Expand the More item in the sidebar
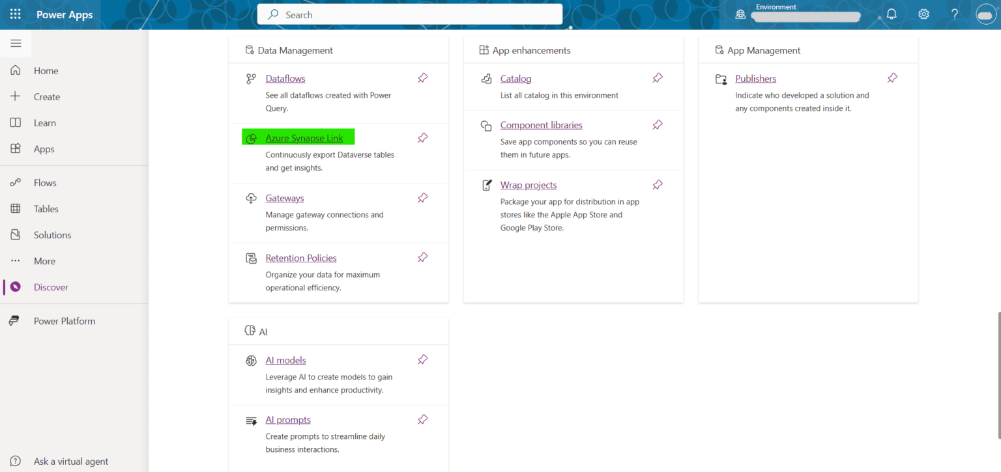This screenshot has height=472, width=1001. (16, 260)
